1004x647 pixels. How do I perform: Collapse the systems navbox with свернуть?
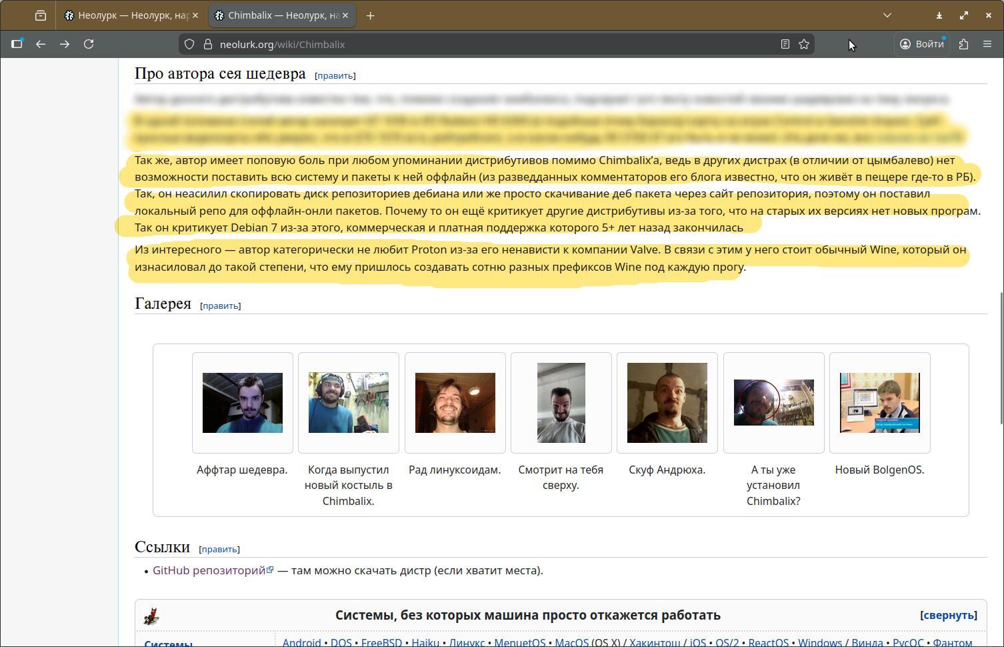pos(948,615)
